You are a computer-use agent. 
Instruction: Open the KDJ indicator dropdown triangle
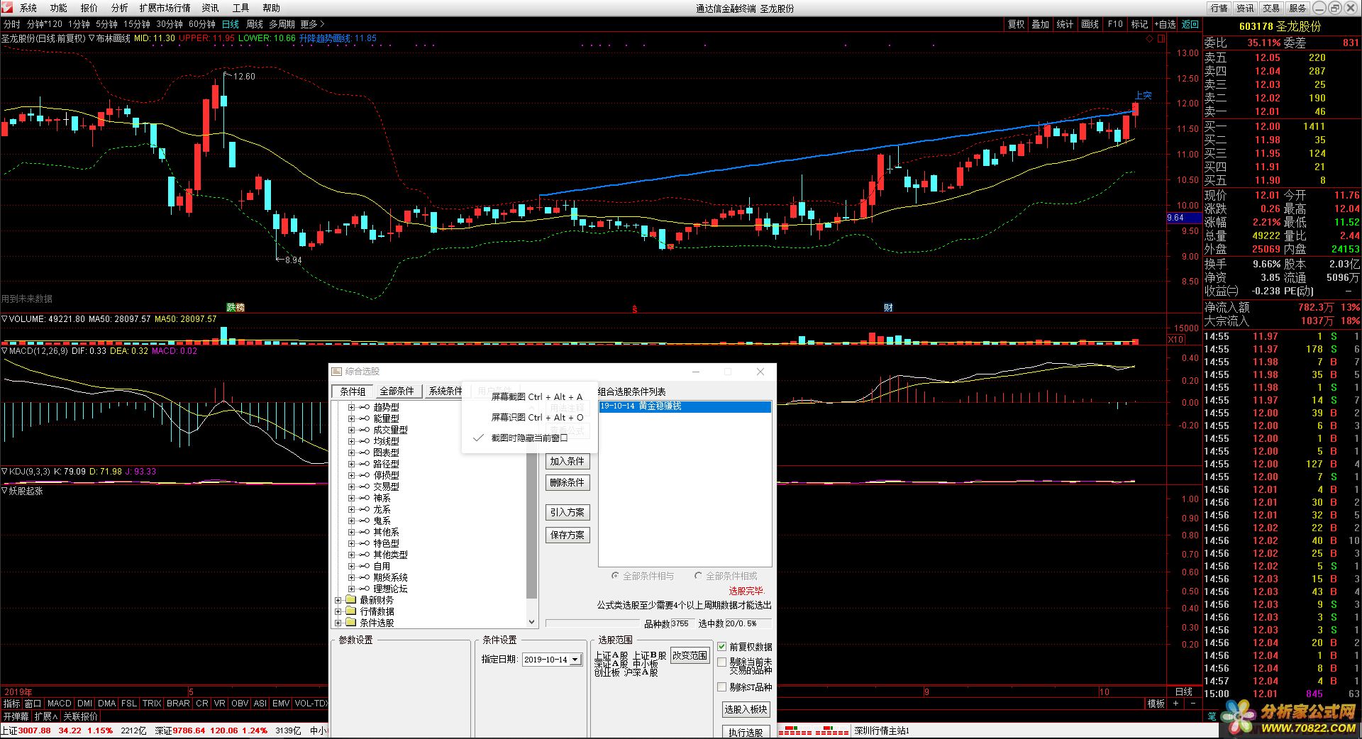(4, 472)
